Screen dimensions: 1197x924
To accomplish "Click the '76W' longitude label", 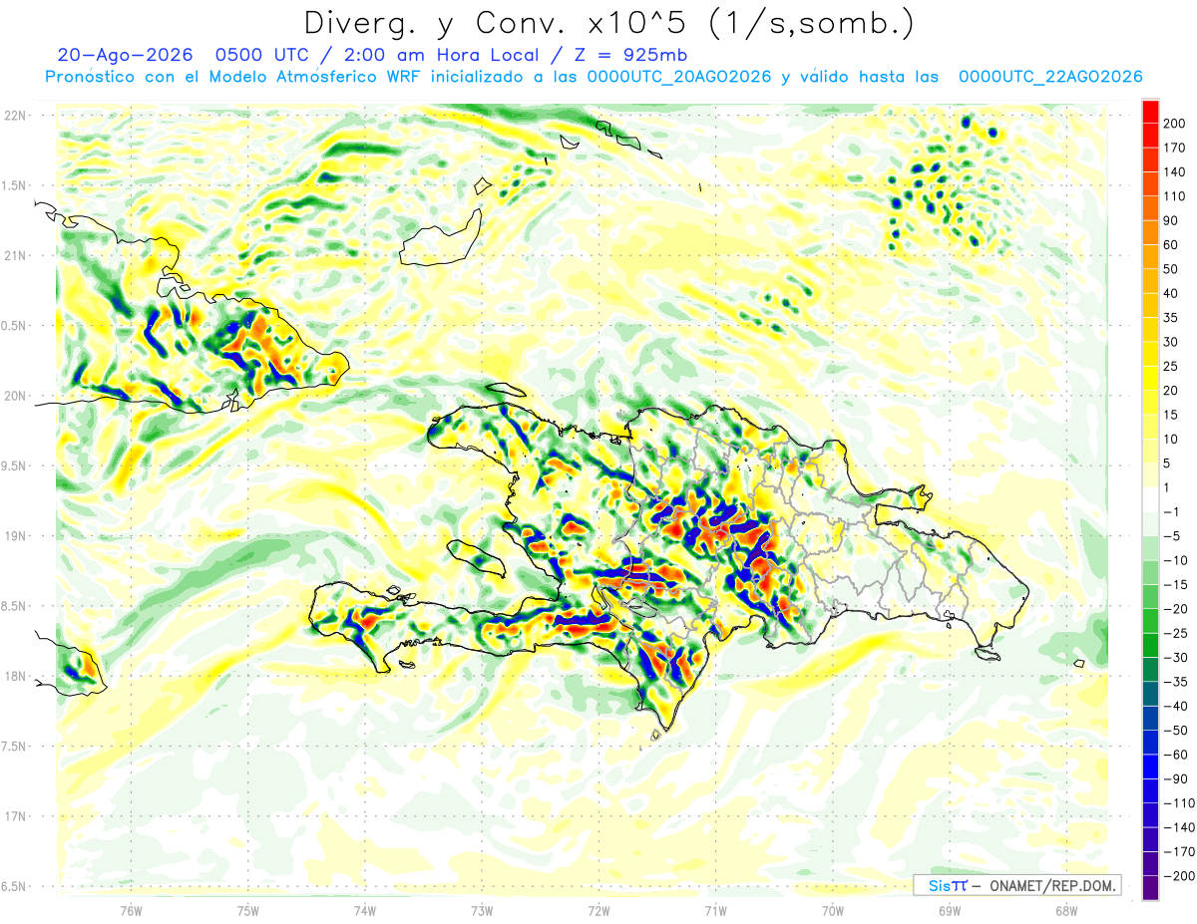I will [x=131, y=910].
